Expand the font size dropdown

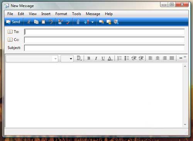pos(71,59)
